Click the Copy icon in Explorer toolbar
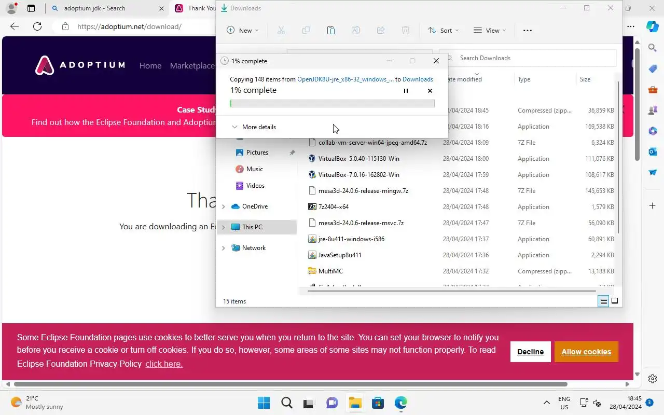 306,31
